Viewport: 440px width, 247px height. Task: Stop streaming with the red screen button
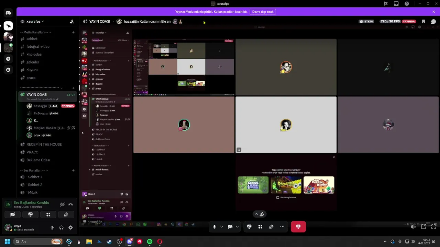298,226
